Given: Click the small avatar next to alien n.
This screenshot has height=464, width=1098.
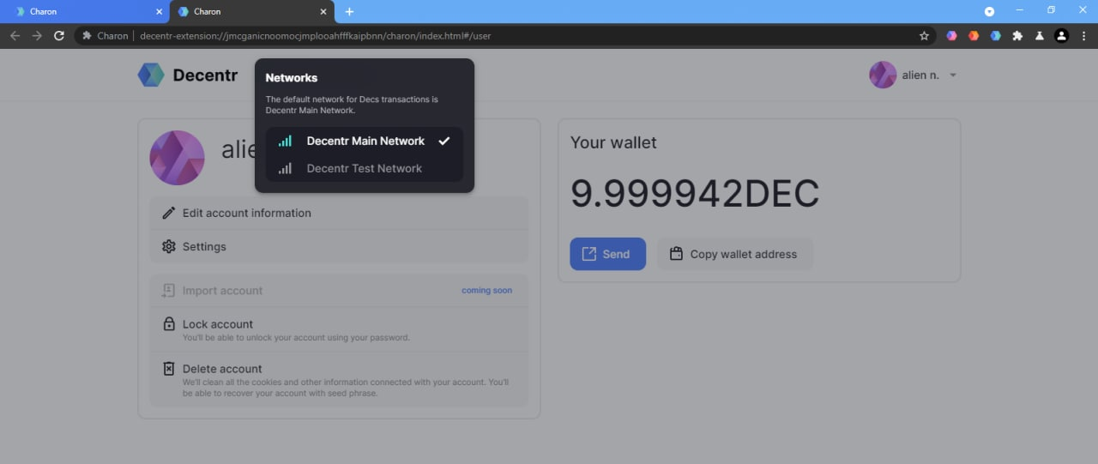Looking at the screenshot, I should (x=883, y=75).
